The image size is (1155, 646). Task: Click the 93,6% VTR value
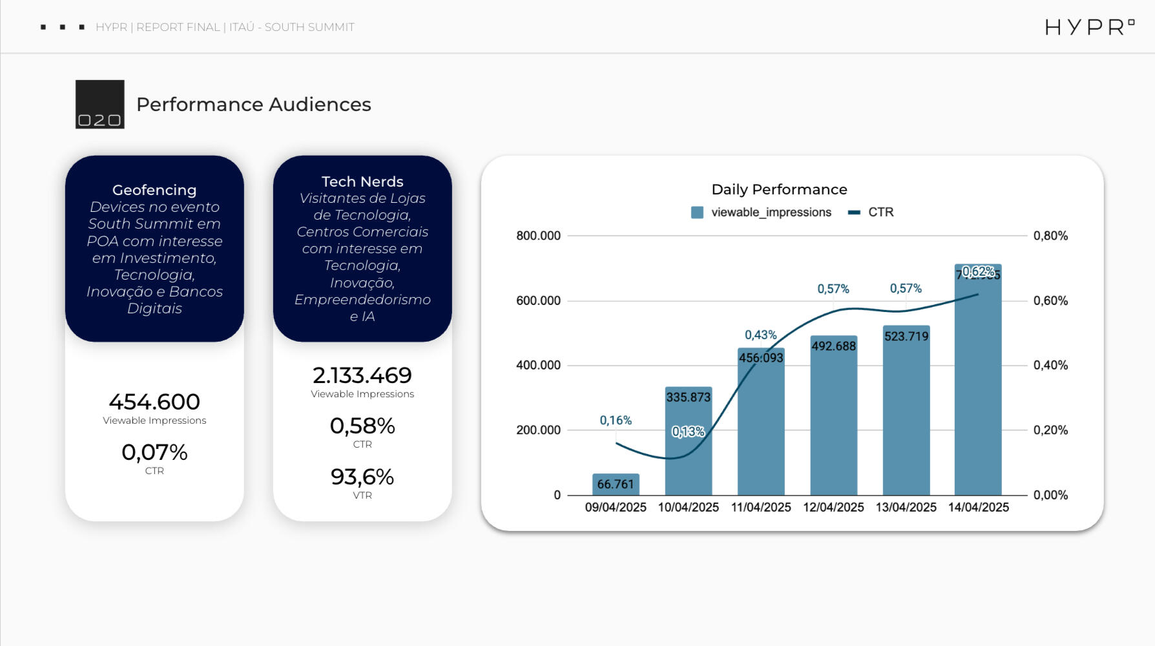(362, 477)
